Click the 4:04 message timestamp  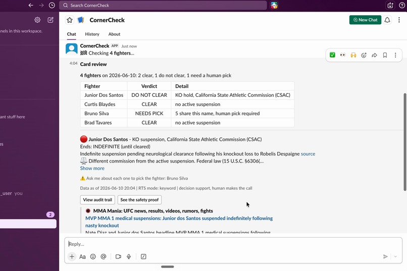(73, 63)
